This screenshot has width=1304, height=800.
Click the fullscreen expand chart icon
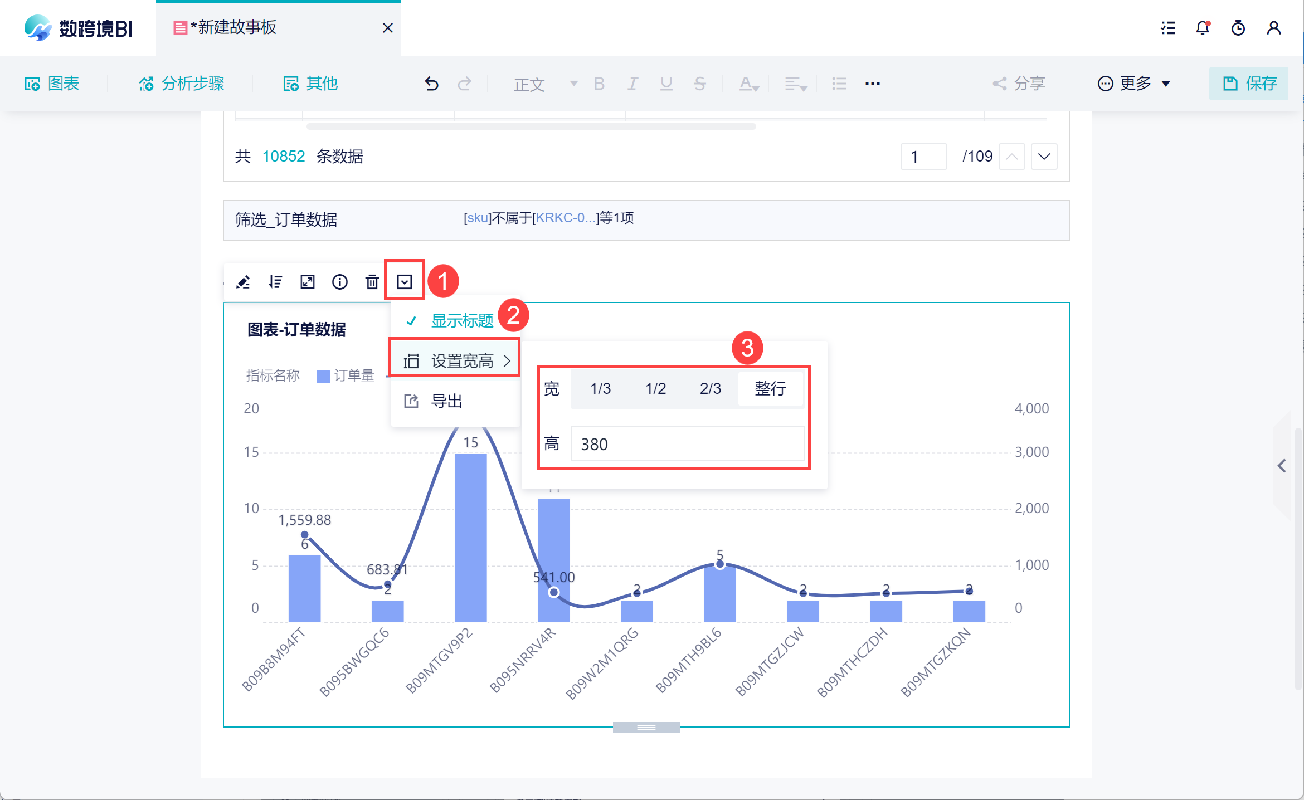308,282
